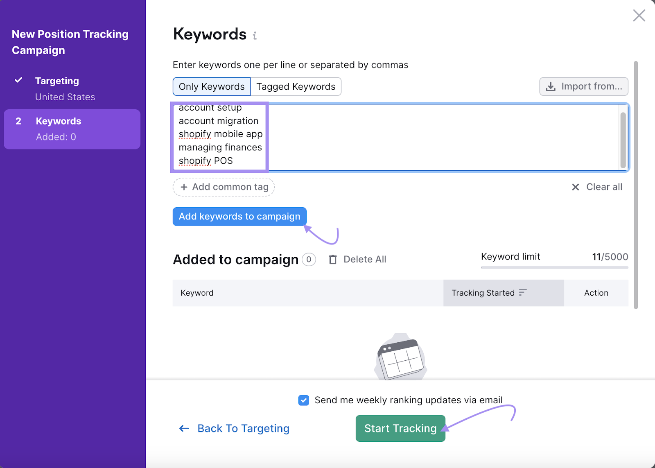Click the X icon next to Clear all
Screen dimensions: 655x468
tap(575, 187)
